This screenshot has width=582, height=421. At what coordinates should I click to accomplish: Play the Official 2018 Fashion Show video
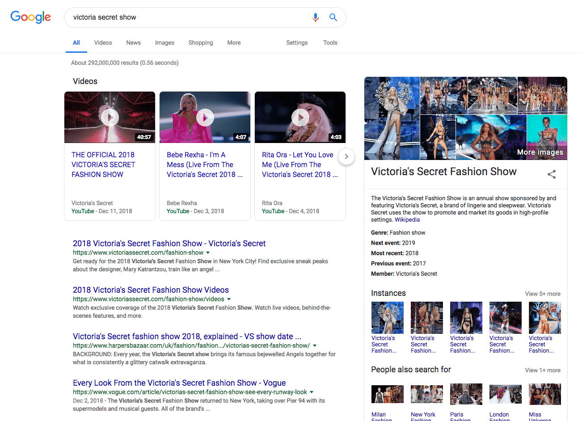110,118
